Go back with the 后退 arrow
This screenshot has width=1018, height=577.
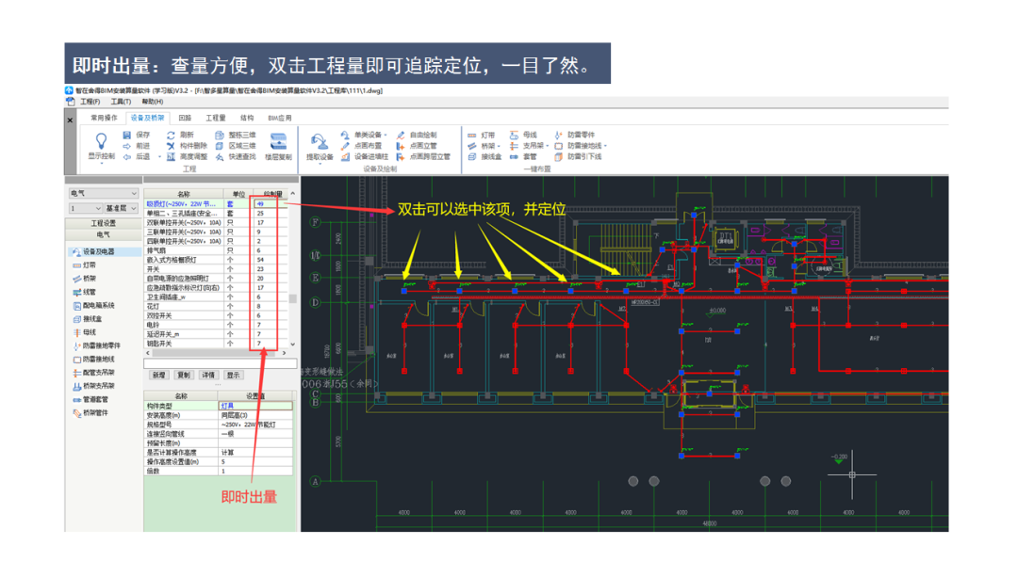137,157
